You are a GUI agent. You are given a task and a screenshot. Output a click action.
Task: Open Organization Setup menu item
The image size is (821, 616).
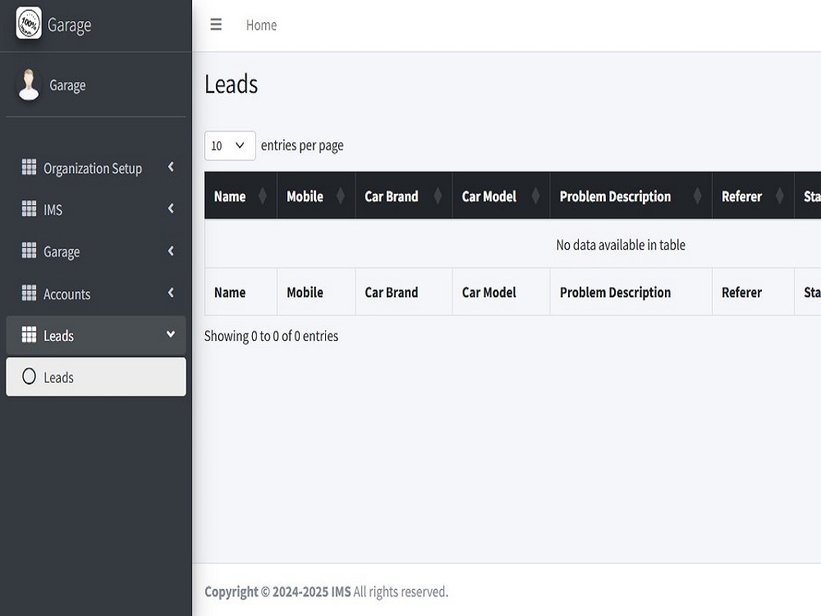[x=96, y=168]
